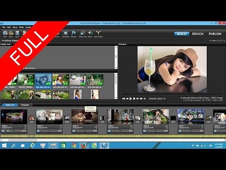The image size is (226, 170).
Task: Select Slide 5 thumbnail in slide list
Action: click(120, 117)
